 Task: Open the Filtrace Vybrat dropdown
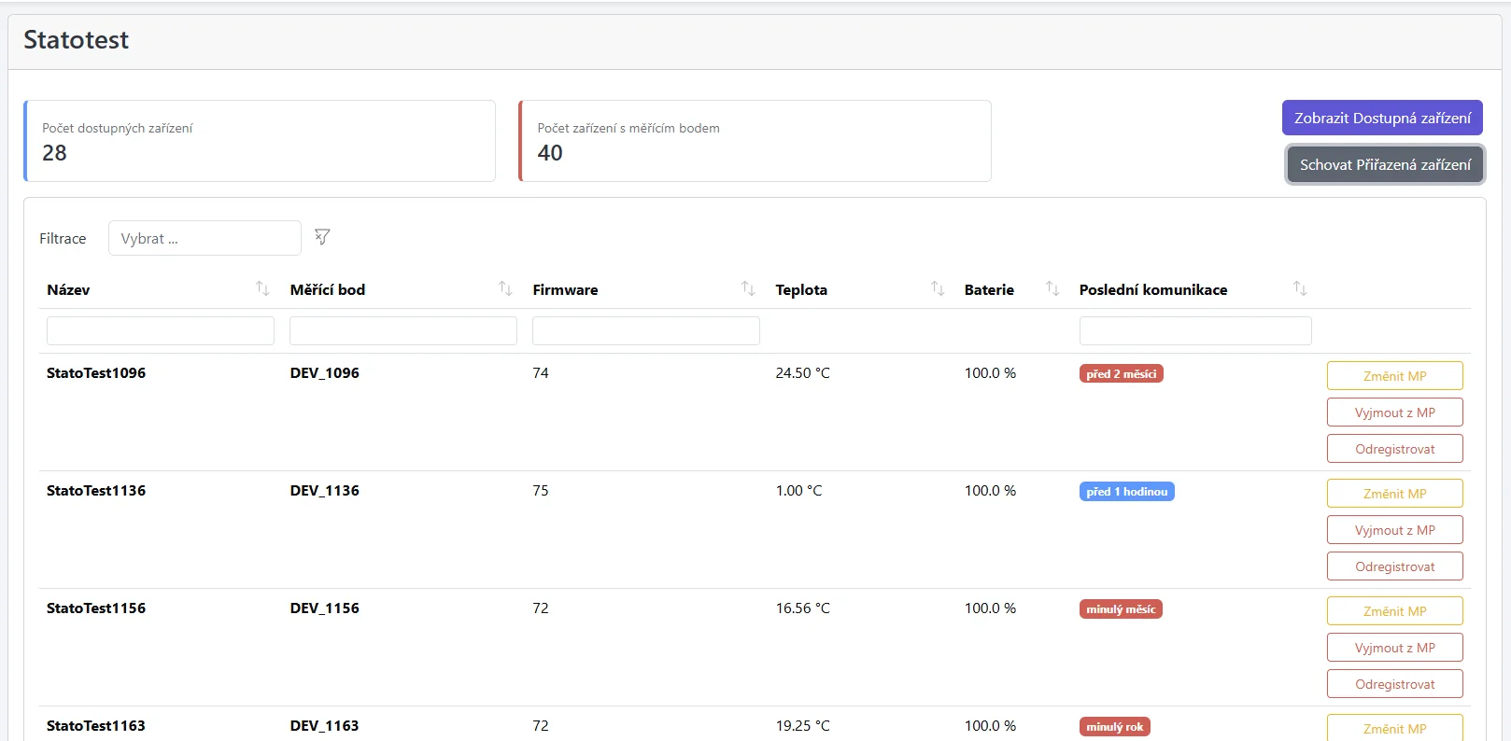point(205,238)
